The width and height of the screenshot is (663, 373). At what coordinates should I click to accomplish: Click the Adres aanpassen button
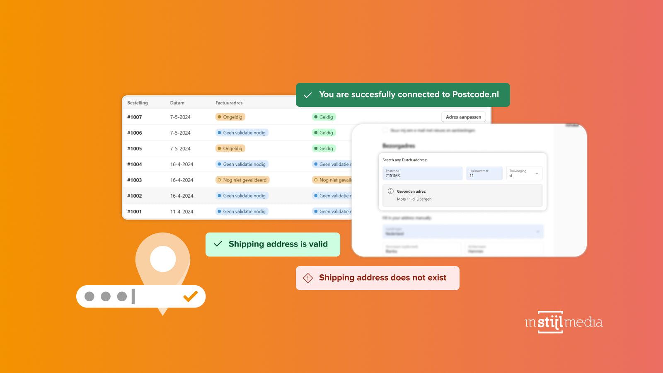[x=463, y=117]
